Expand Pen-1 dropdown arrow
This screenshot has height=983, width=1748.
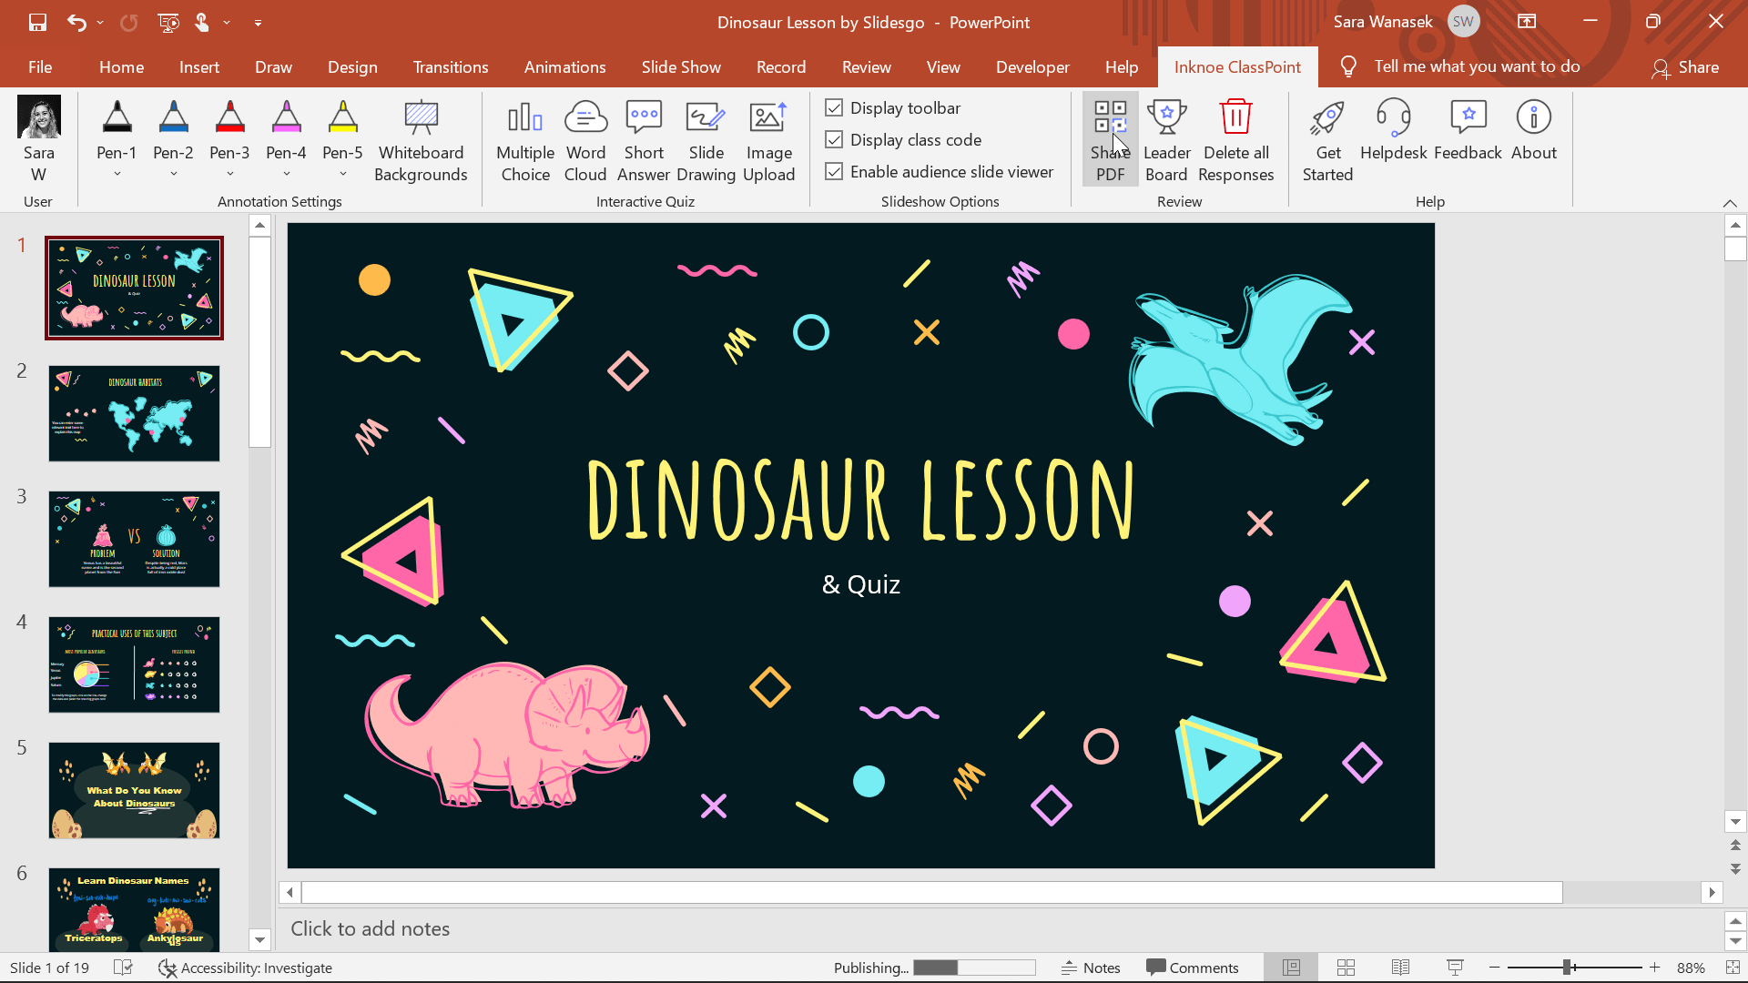(117, 174)
